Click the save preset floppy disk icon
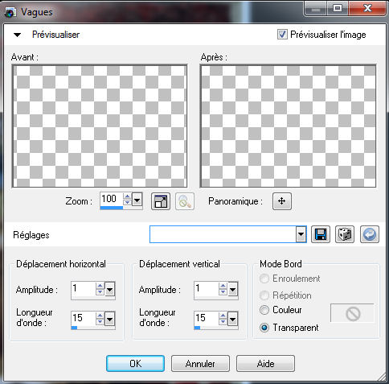The width and height of the screenshot is (389, 384). click(321, 234)
